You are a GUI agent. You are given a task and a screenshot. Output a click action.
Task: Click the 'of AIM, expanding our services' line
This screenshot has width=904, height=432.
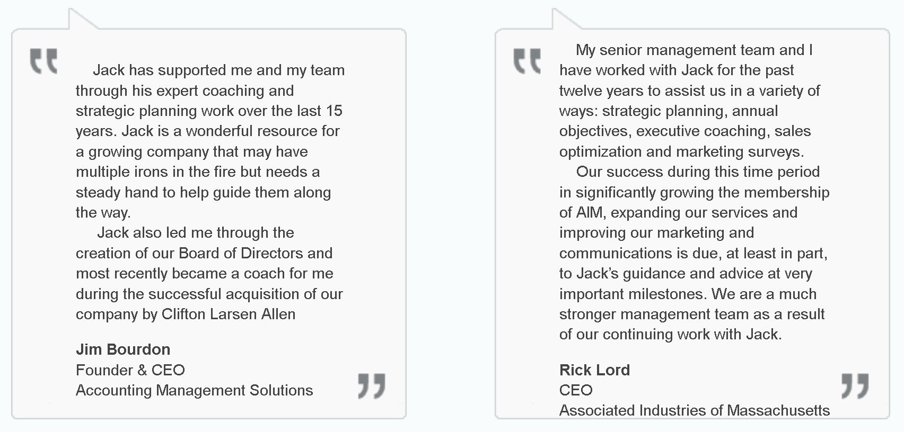click(x=678, y=212)
